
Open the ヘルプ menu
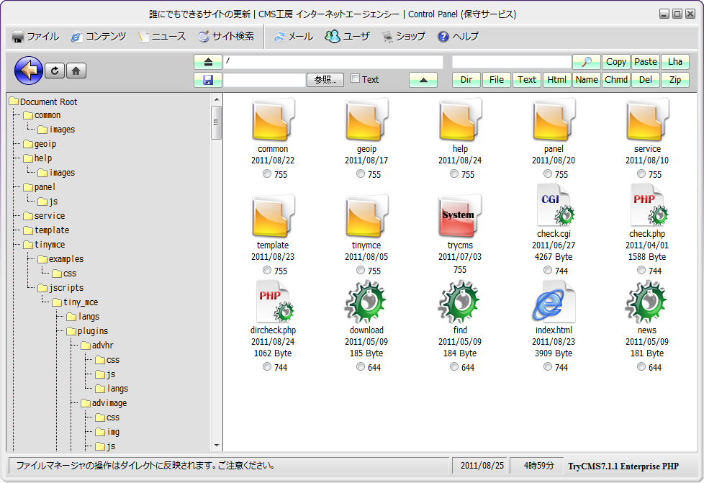pyautogui.click(x=458, y=37)
